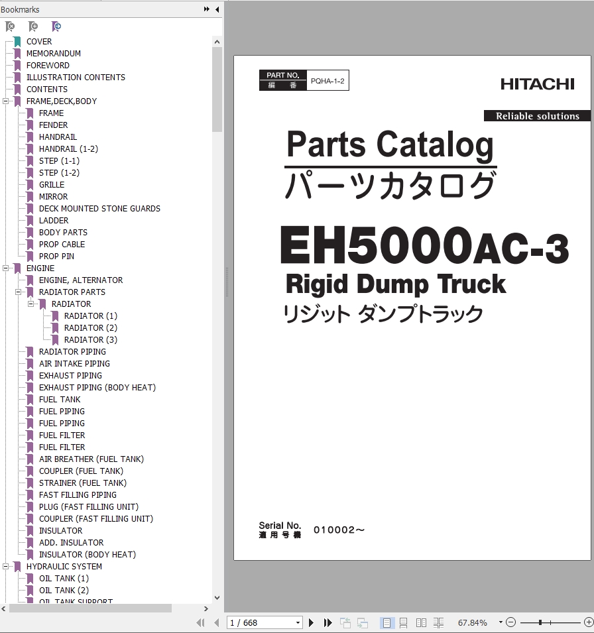
Task: Select the FENDER bookmark
Action: click(53, 125)
